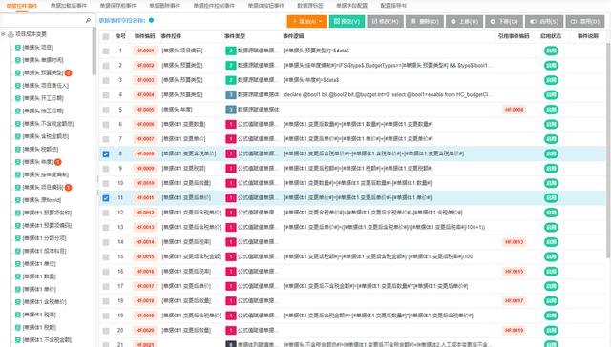Click the gray 删除(D) button
The height and width of the screenshot is (347, 611).
click(x=424, y=21)
